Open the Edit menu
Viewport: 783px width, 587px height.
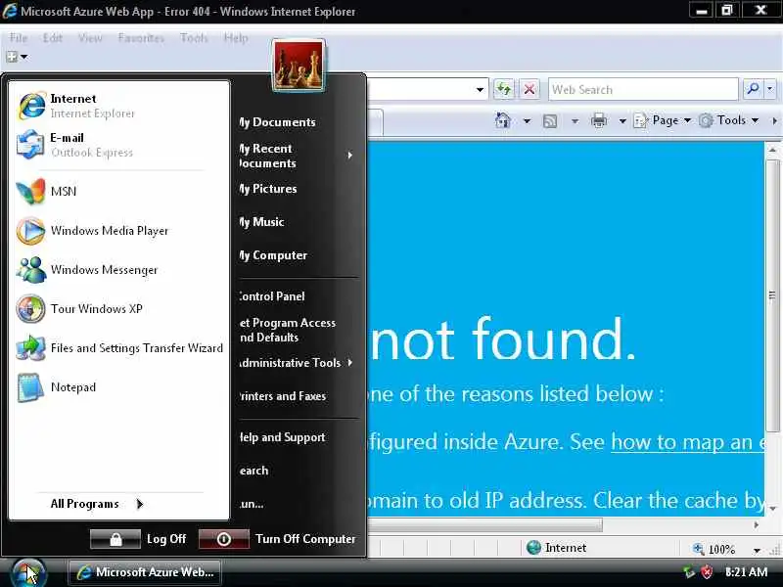click(53, 38)
